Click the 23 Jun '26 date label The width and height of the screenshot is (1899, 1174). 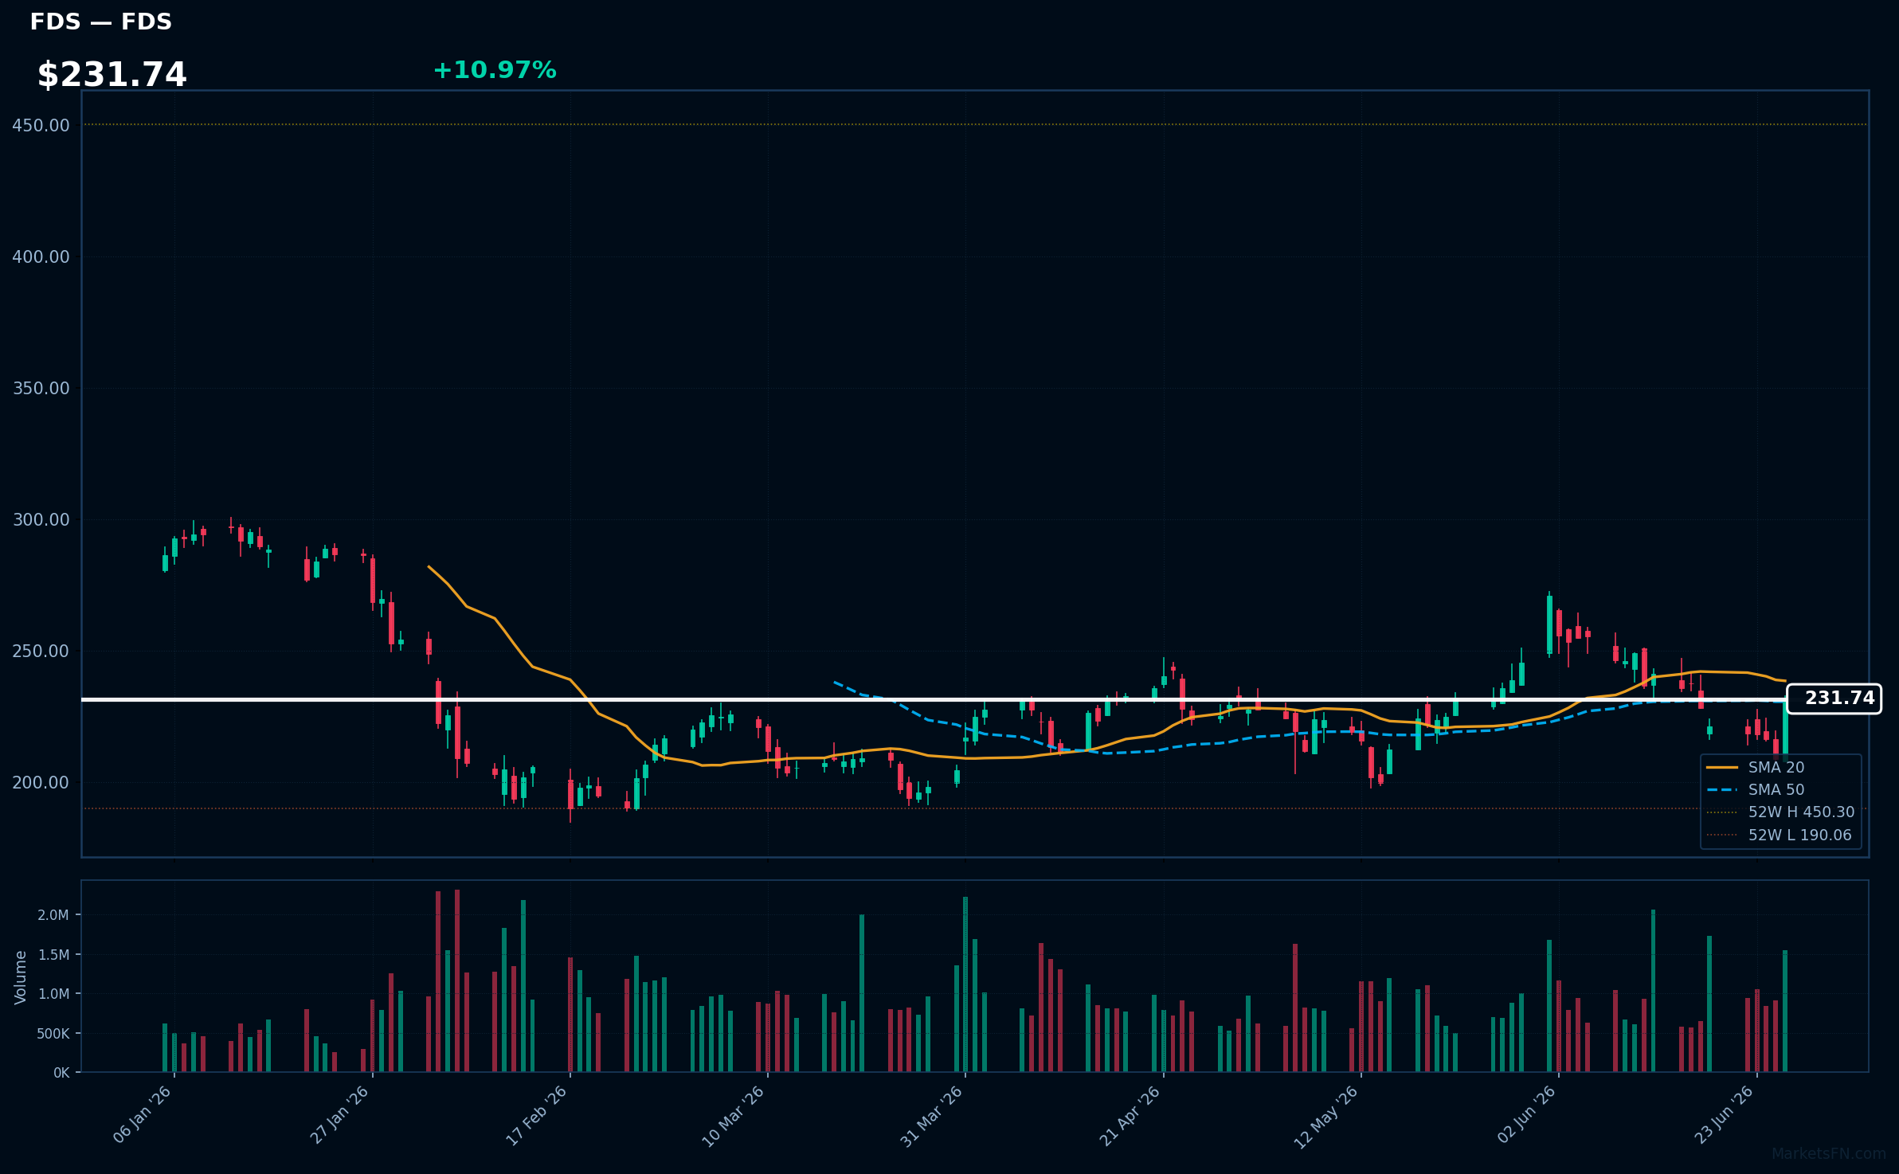(x=1725, y=1115)
